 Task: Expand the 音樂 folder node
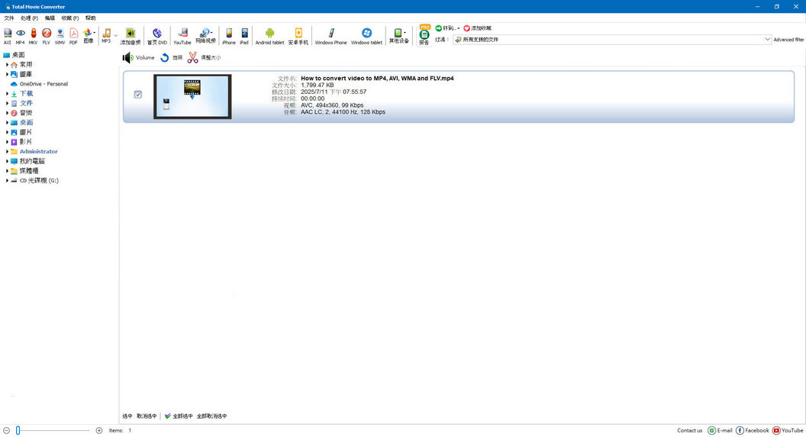pyautogui.click(x=7, y=113)
